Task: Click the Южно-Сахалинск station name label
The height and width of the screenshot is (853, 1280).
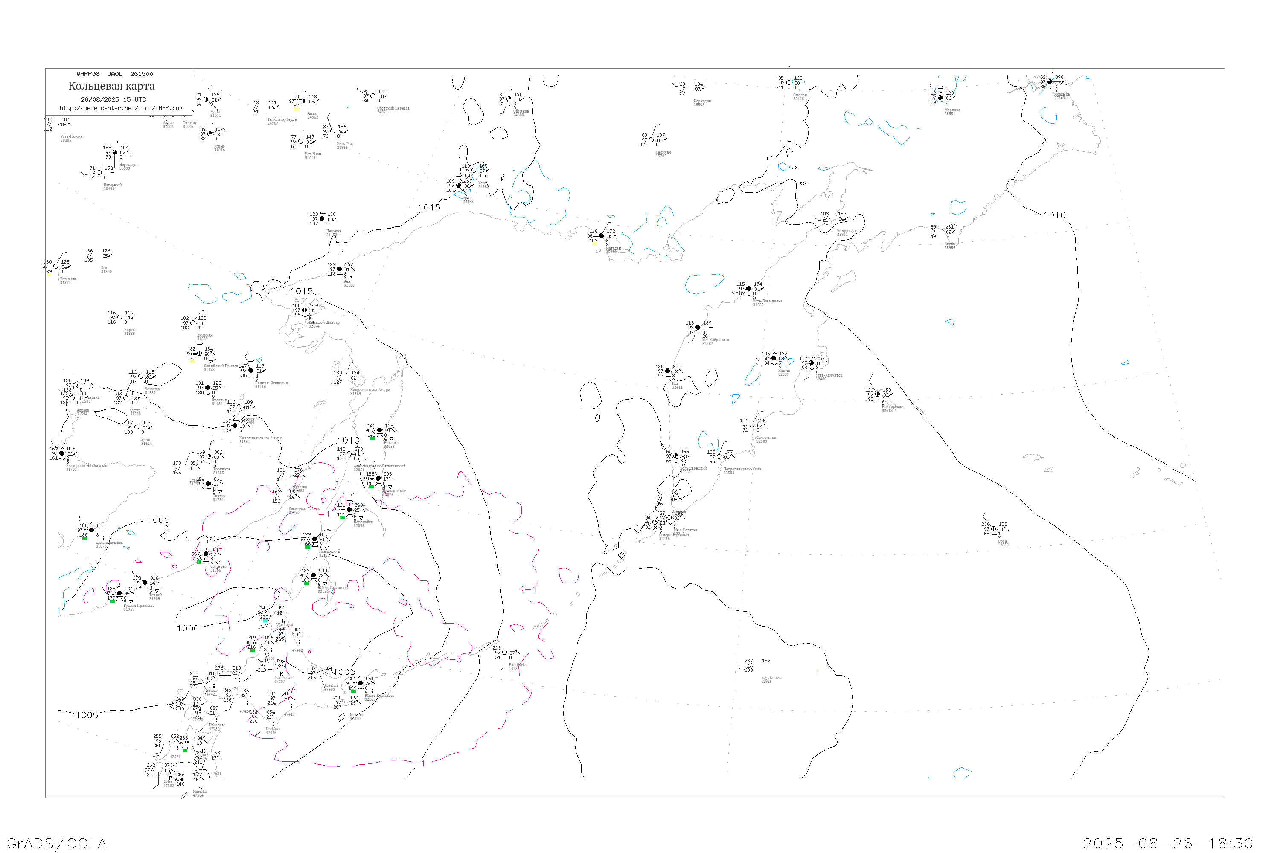Action: coord(333,588)
